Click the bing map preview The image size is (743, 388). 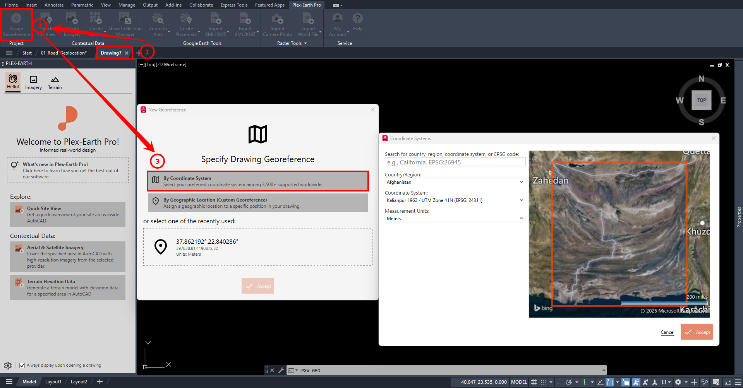pyautogui.click(x=619, y=234)
